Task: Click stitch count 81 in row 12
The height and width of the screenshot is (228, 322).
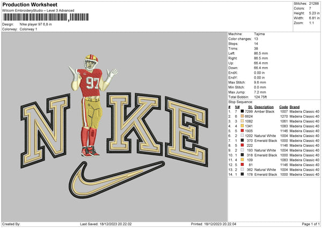Action: (251, 165)
